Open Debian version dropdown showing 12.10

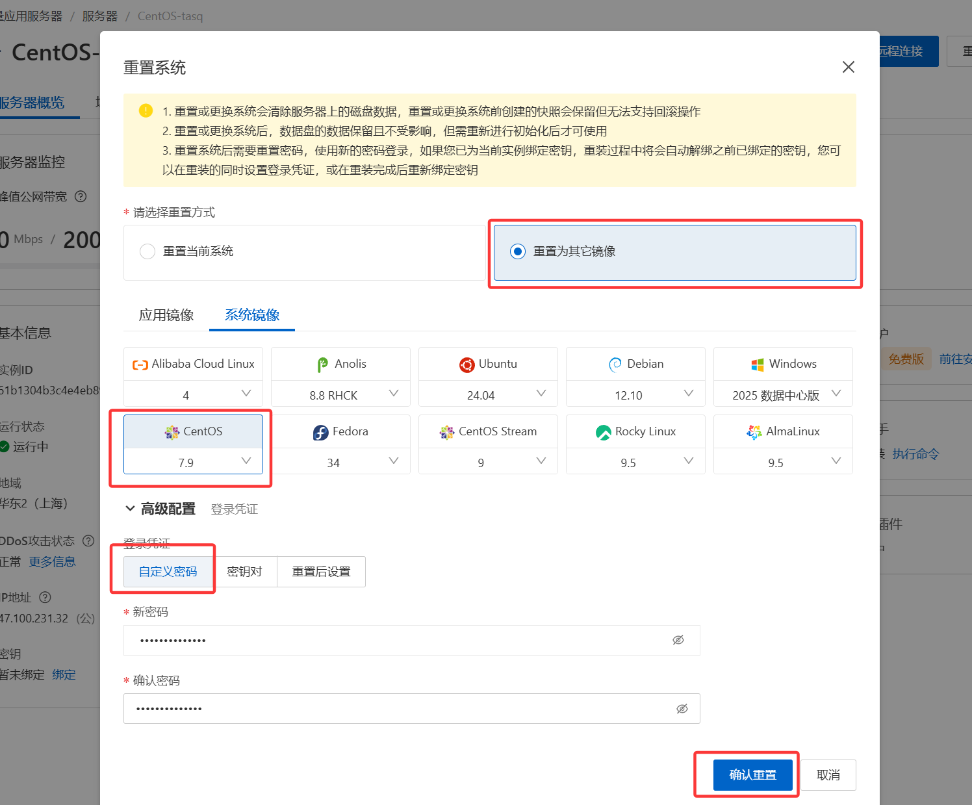click(636, 394)
